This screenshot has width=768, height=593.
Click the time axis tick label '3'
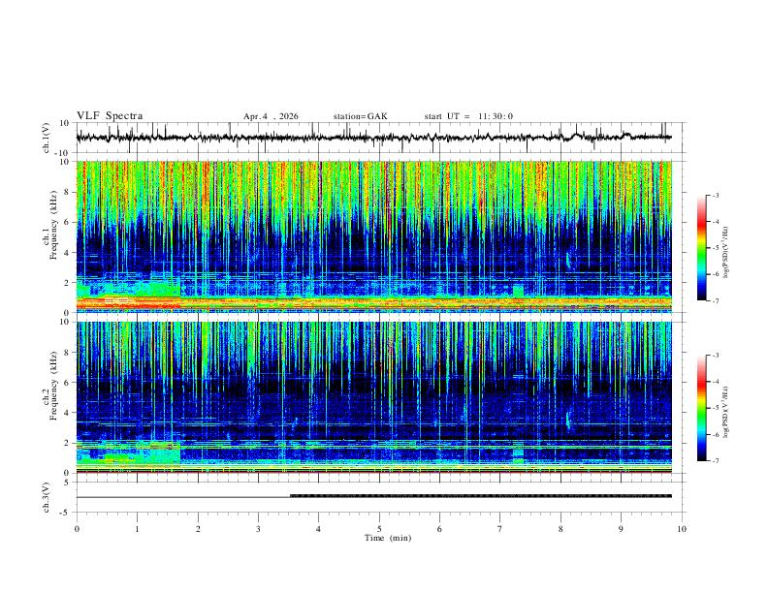(x=258, y=529)
